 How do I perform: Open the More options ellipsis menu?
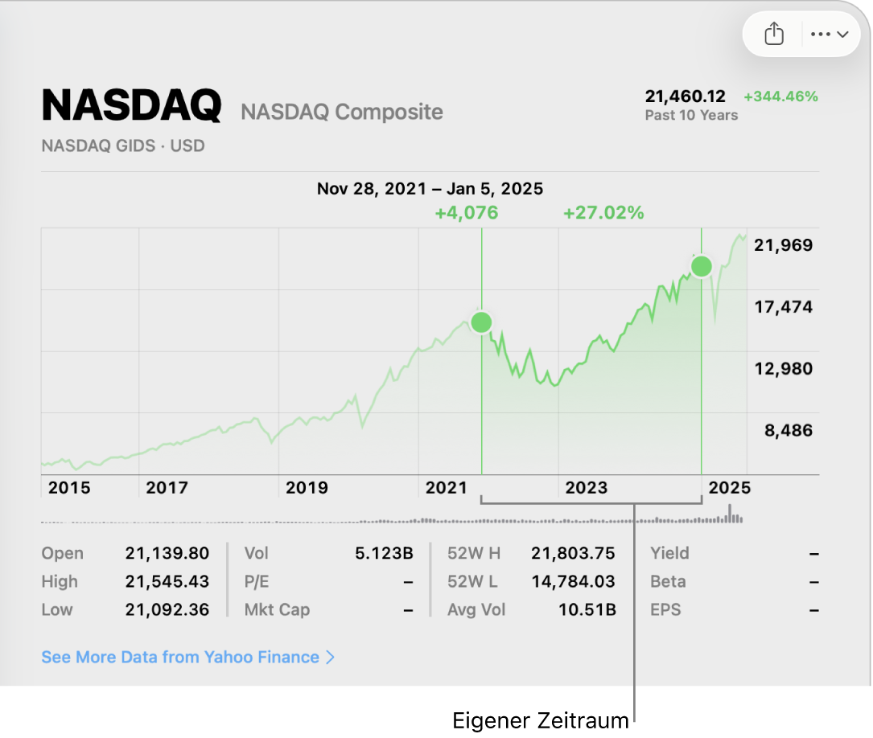[x=830, y=35]
